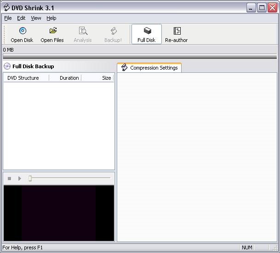
Task: Close the DVD Shrink window
Action: coord(273,8)
